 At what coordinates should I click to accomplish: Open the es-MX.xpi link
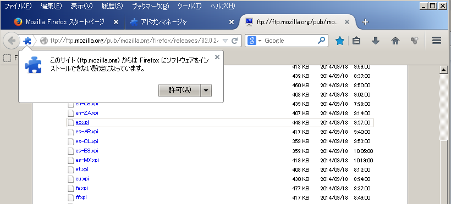[87, 160]
